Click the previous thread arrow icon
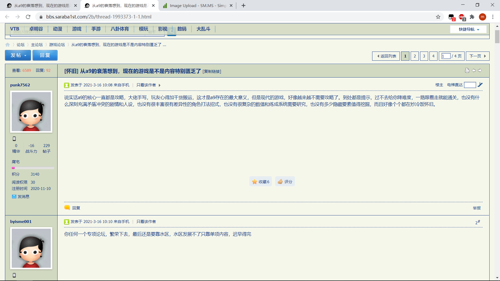500x281 pixels. tap(474, 71)
